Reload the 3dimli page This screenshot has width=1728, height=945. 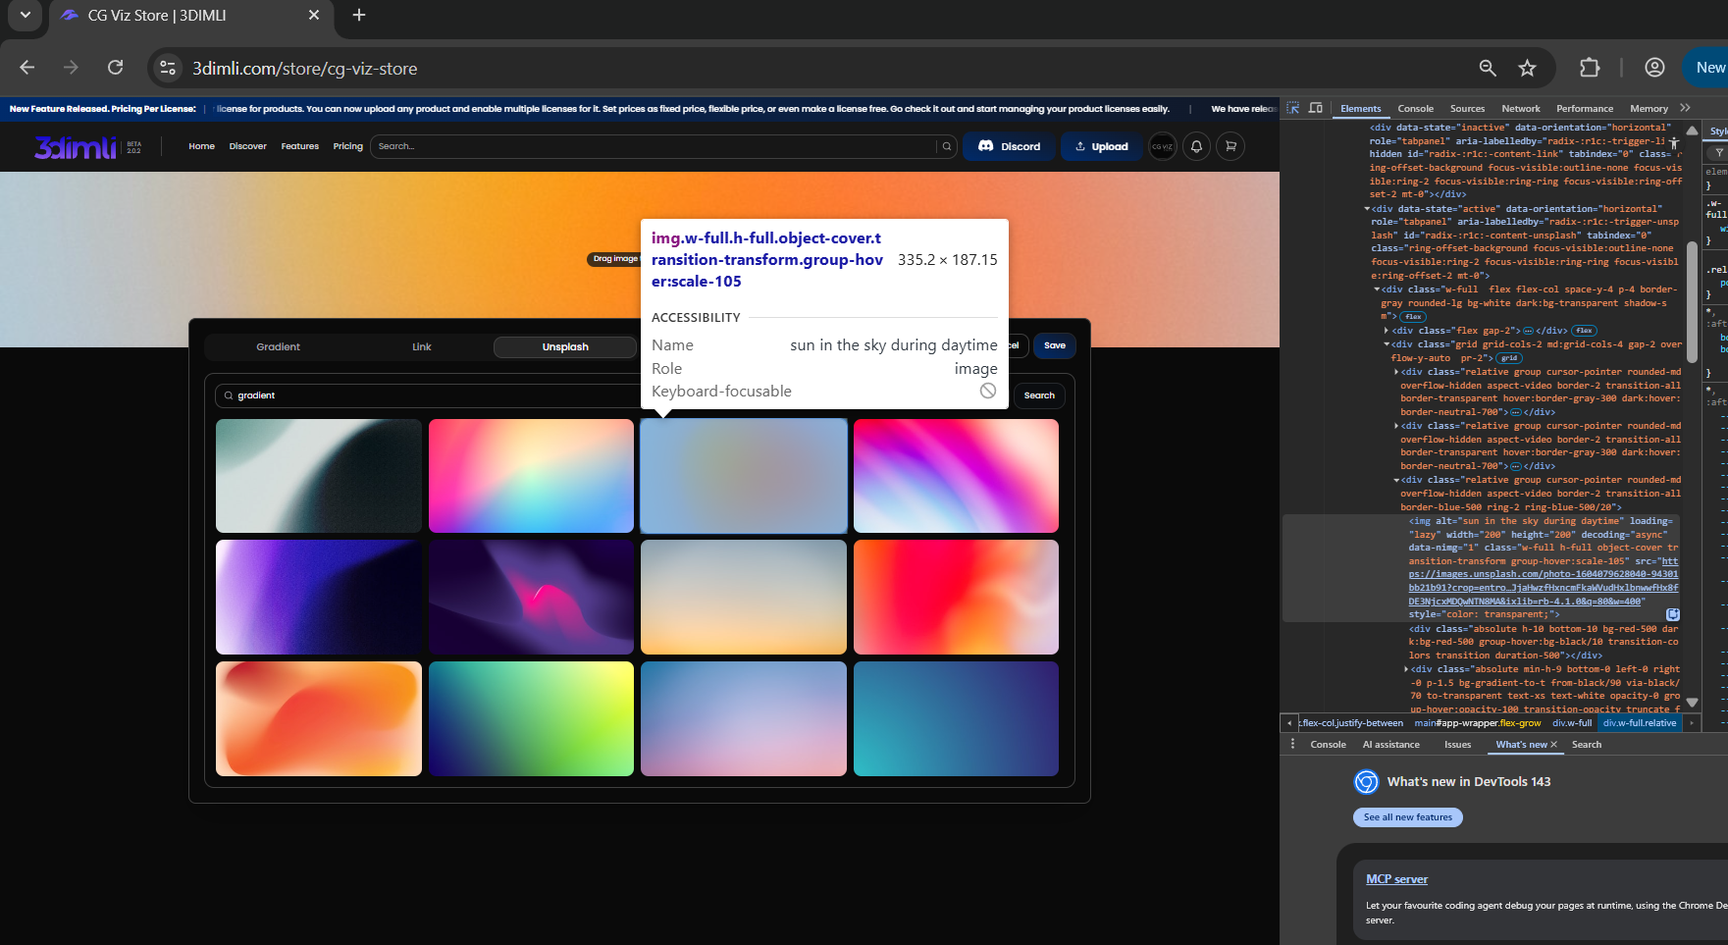(x=115, y=68)
